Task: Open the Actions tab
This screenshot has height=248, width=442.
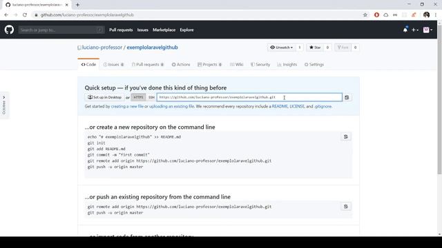Action: [181, 64]
